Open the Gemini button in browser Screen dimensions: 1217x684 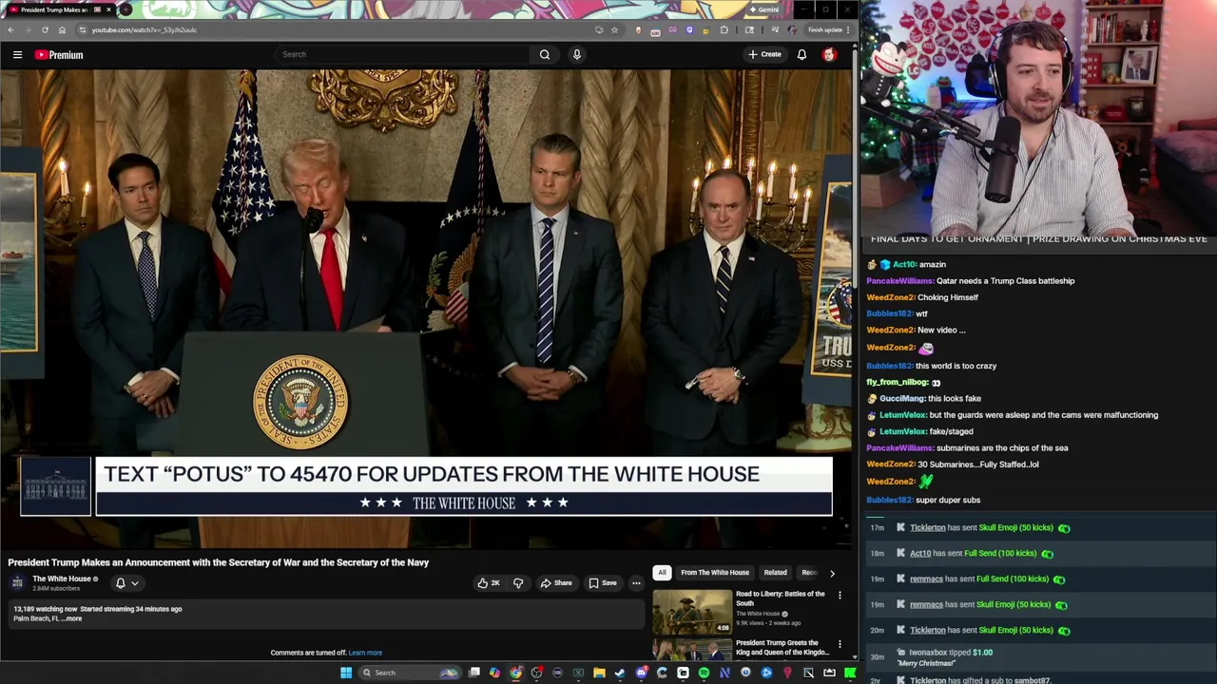tap(763, 9)
